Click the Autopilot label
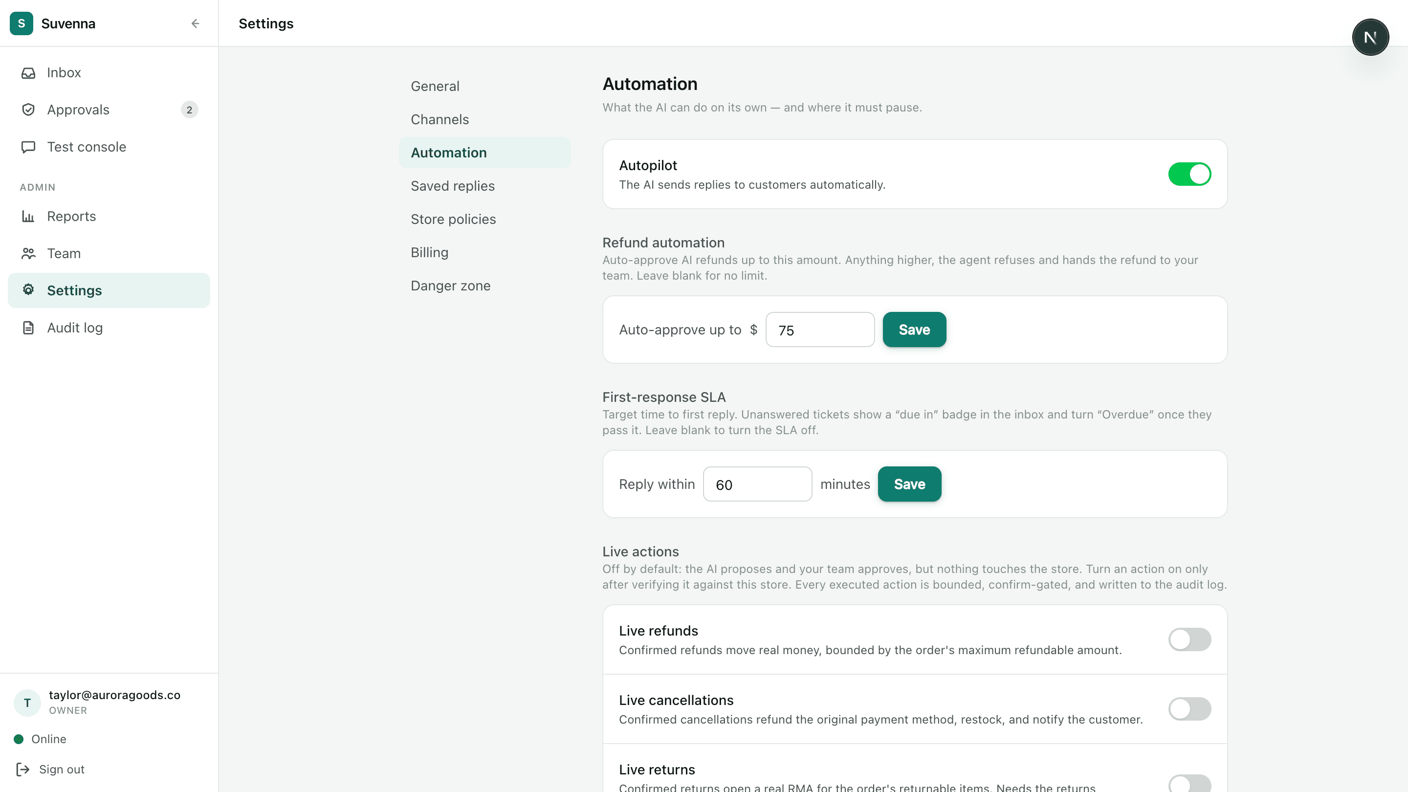Screen dimensions: 1408x792 coord(648,166)
